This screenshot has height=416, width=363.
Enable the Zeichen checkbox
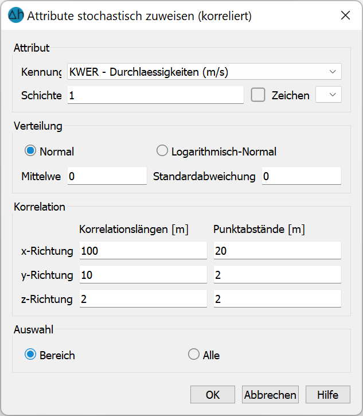pyautogui.click(x=258, y=95)
